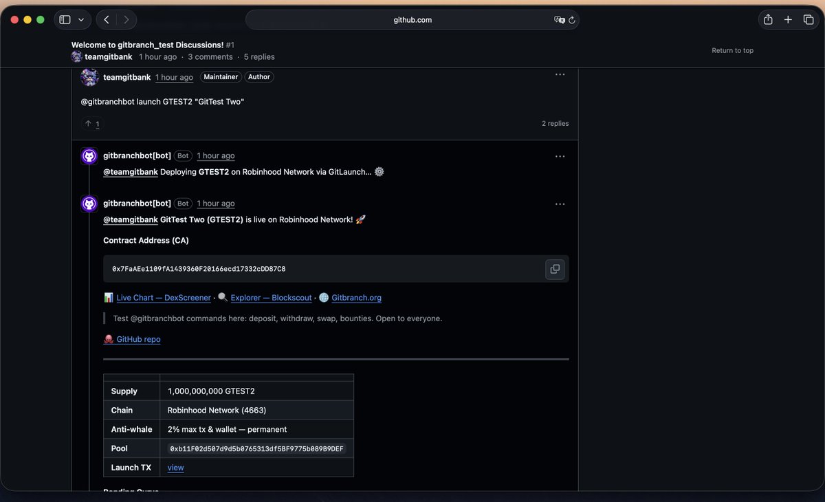The image size is (825, 502).
Task: Show the tab overview icon
Action: point(808,20)
